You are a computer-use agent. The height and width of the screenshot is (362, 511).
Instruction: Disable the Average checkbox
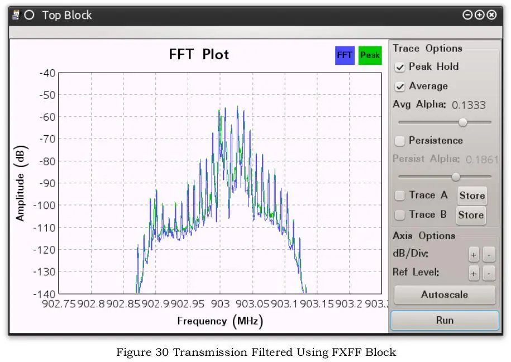pos(399,87)
